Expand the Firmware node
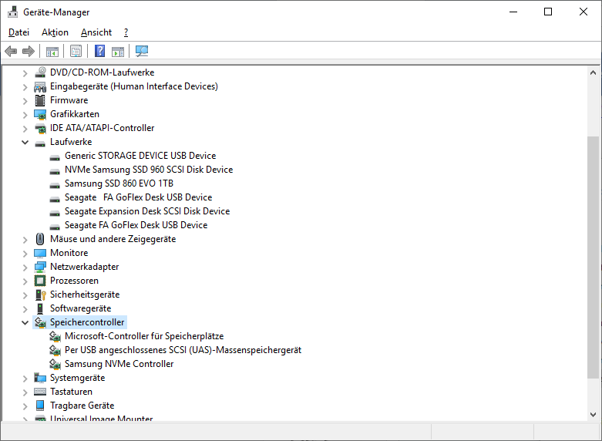 click(x=25, y=101)
